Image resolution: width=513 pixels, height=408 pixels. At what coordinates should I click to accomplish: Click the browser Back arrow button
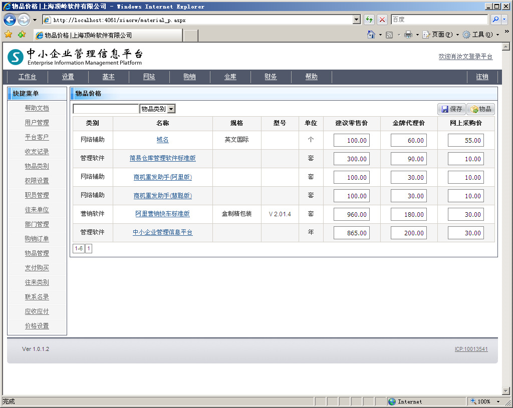click(x=10, y=20)
